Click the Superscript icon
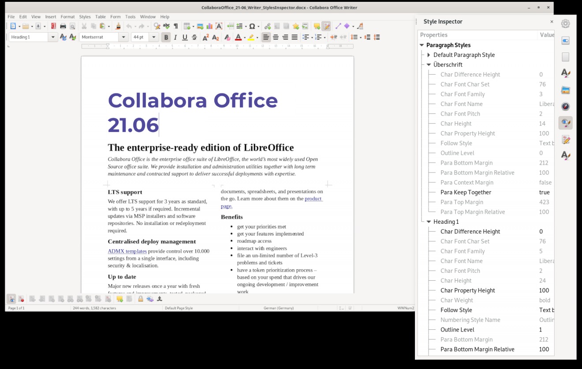The image size is (582, 369). pos(205,38)
